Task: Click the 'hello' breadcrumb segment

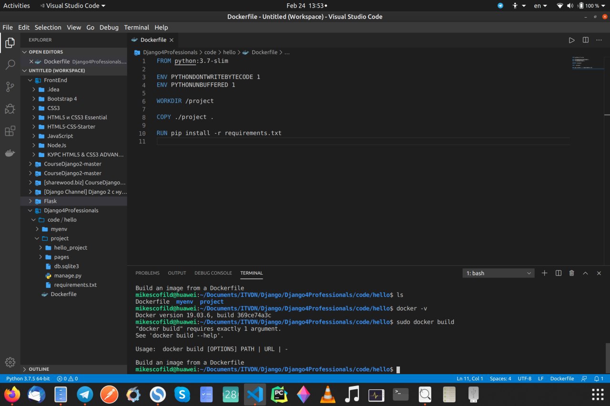Action: tap(229, 52)
